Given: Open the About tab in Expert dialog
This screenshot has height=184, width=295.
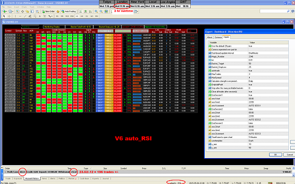Looking at the screenshot, I should click(210, 37).
